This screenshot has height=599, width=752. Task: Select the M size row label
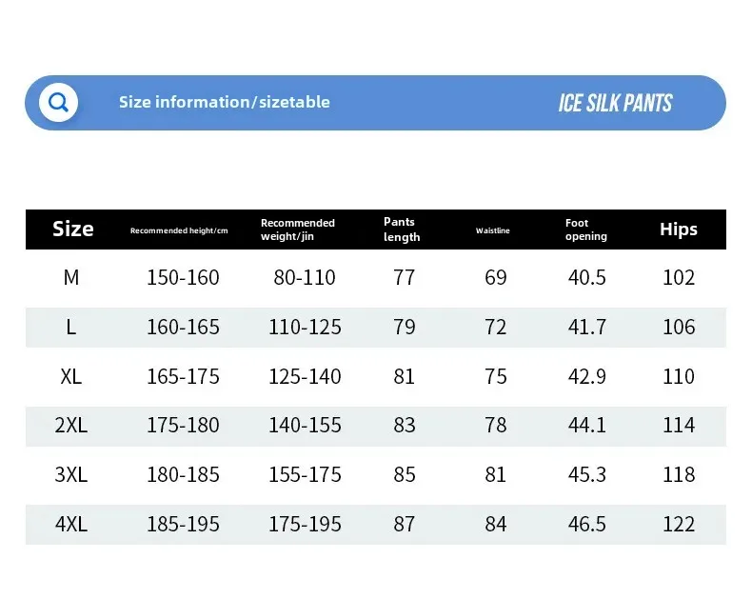coord(71,277)
